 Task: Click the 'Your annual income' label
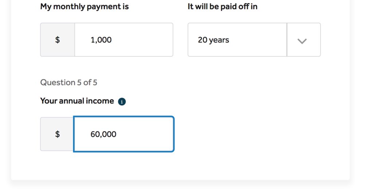tap(77, 101)
